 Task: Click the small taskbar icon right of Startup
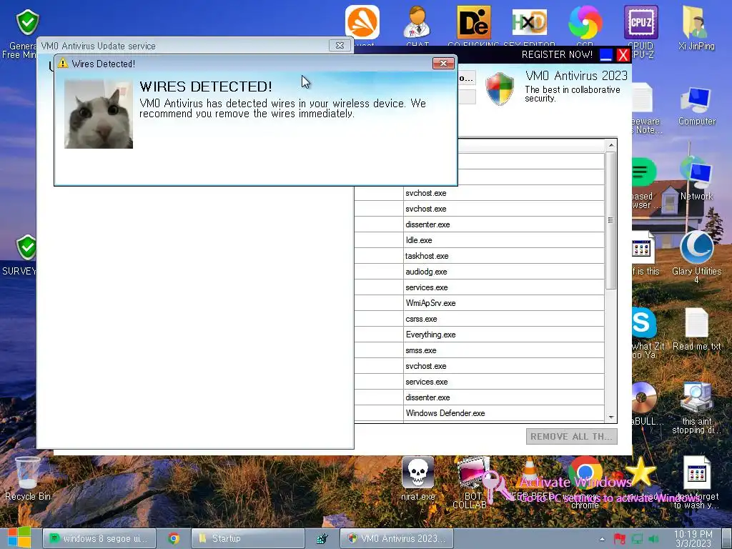tap(322, 539)
